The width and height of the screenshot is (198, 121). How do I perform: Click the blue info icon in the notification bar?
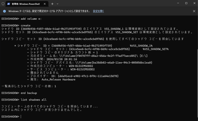pyautogui.click(x=4, y=11)
